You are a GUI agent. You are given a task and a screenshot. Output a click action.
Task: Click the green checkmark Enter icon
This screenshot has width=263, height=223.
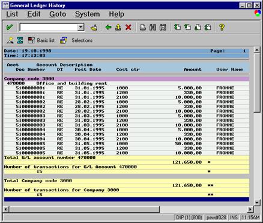pos(10,27)
